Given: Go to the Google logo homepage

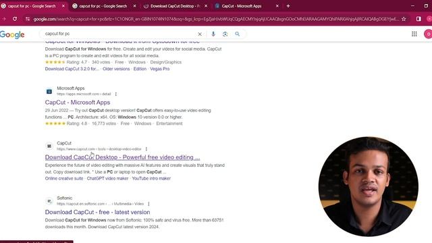Looking at the screenshot, I should 12,34.
